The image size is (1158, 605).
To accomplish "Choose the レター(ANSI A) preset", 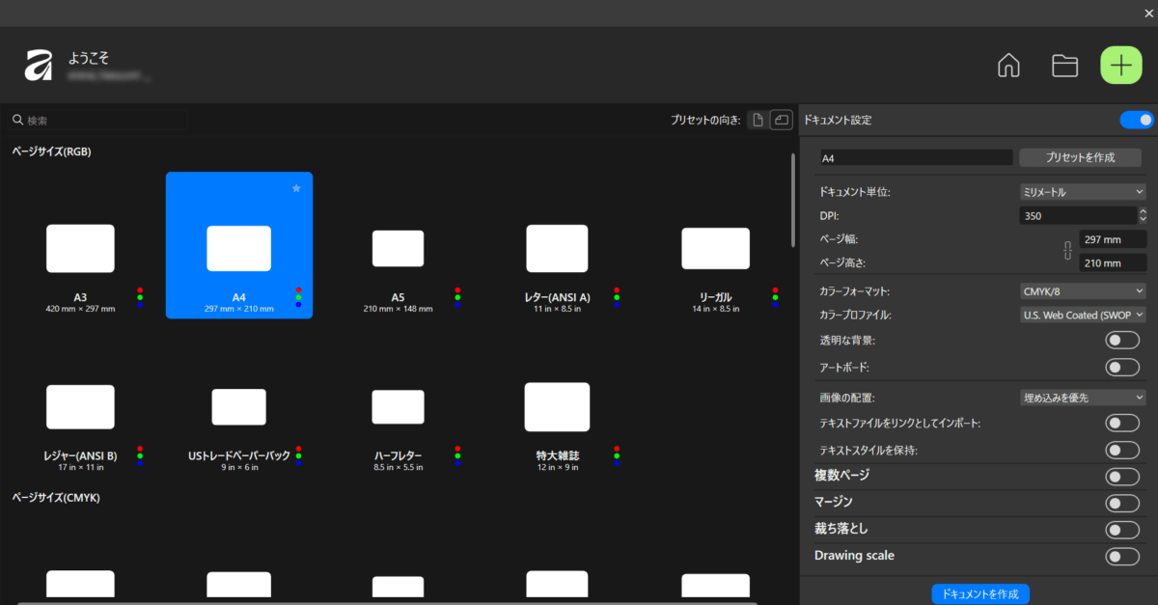I will (557, 248).
